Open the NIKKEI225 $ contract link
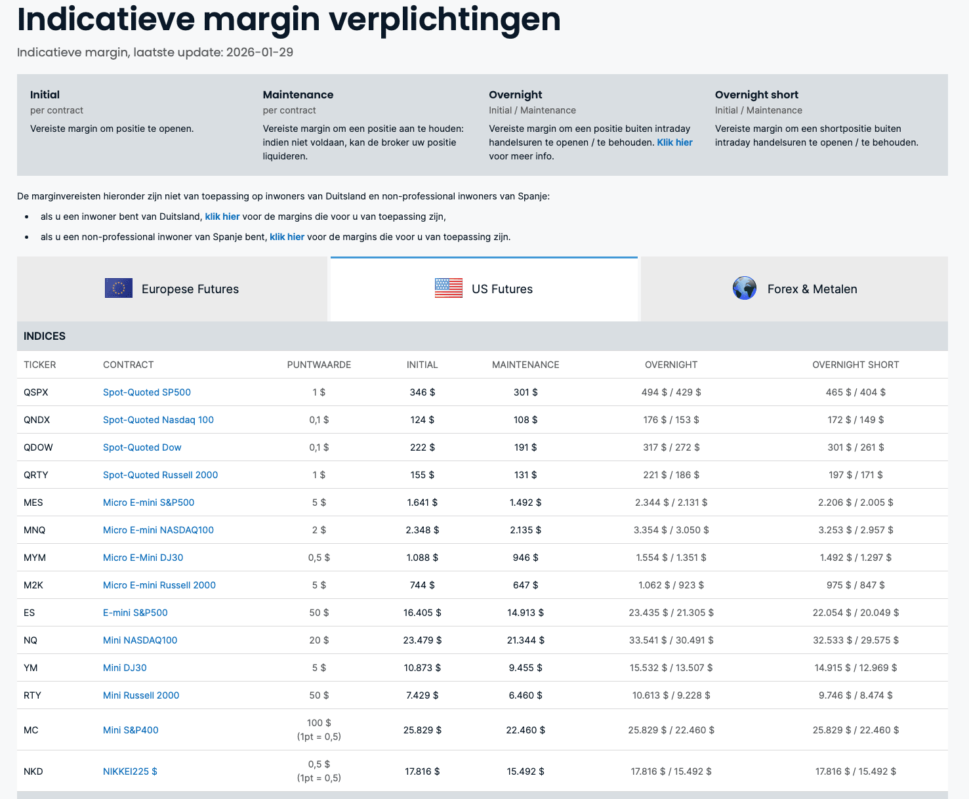Image resolution: width=969 pixels, height=799 pixels. point(130,771)
